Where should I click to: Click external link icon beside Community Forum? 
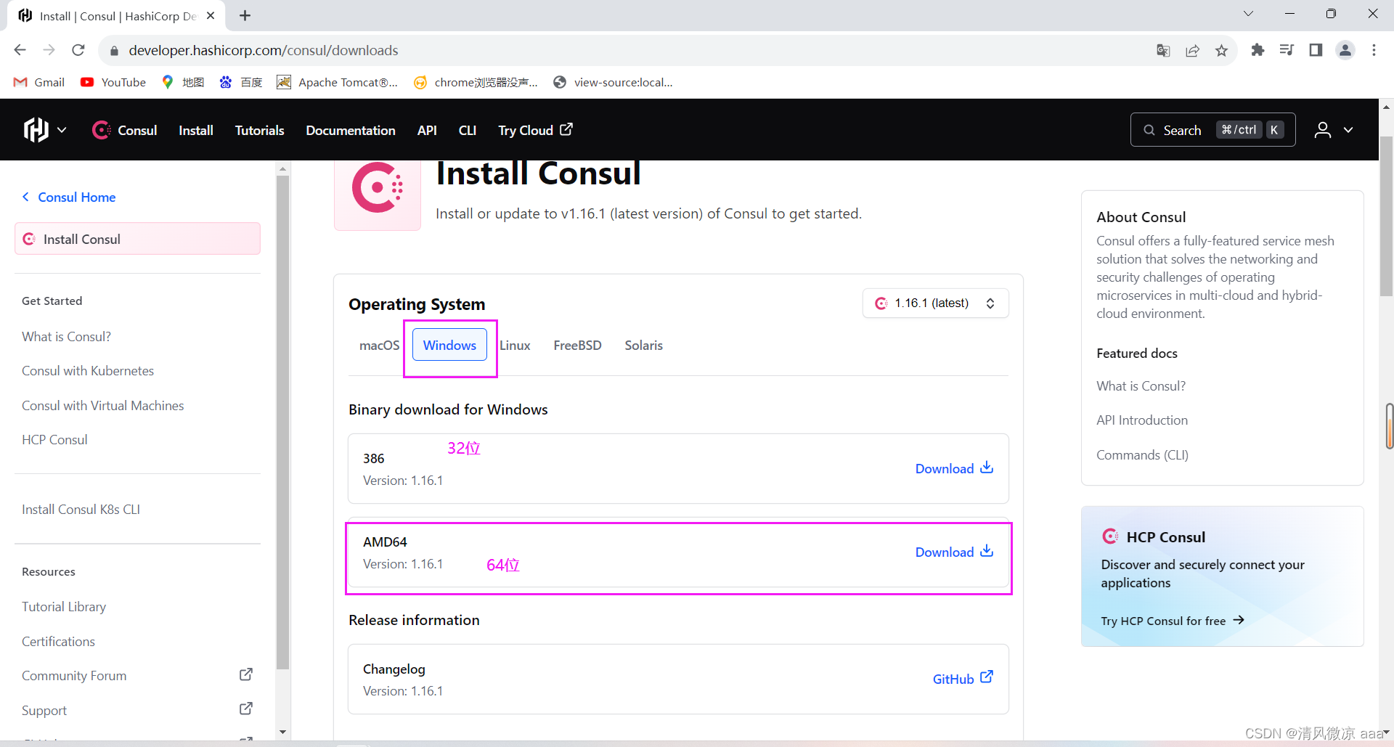pyautogui.click(x=246, y=674)
